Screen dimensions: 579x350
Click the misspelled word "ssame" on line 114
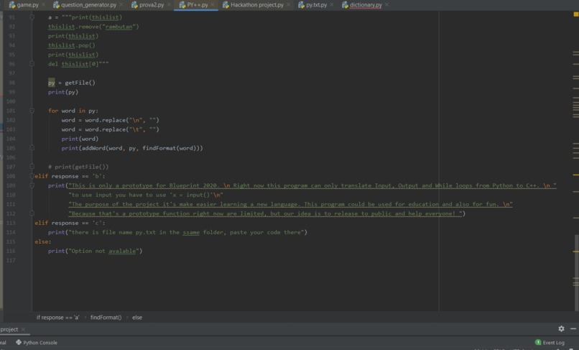[191, 232]
